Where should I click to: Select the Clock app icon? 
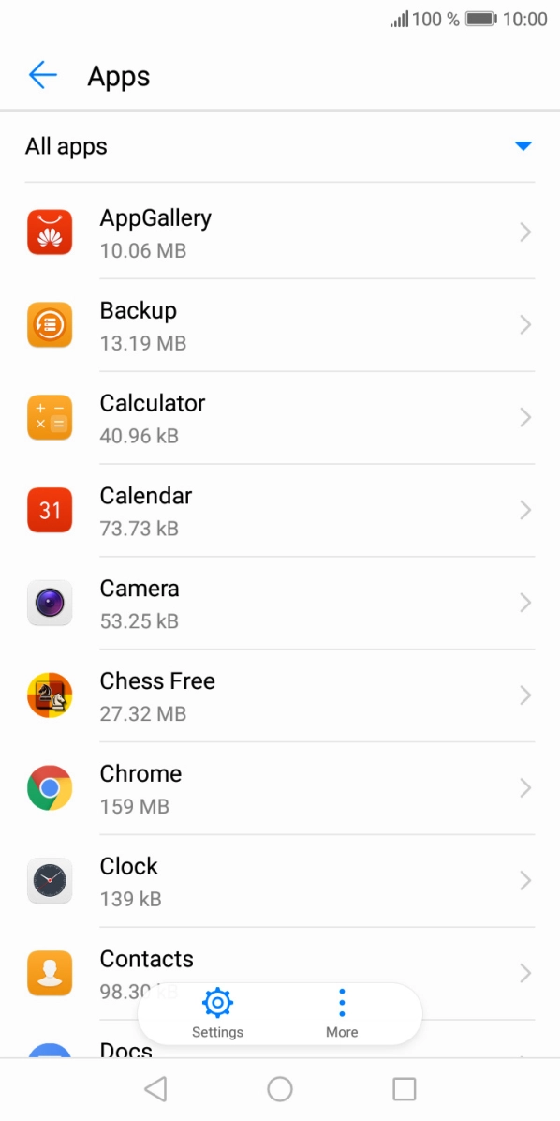point(50,881)
